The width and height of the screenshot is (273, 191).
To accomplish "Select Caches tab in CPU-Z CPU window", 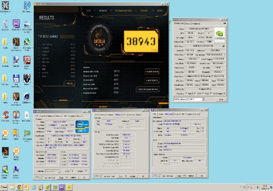I will pos(43,116).
